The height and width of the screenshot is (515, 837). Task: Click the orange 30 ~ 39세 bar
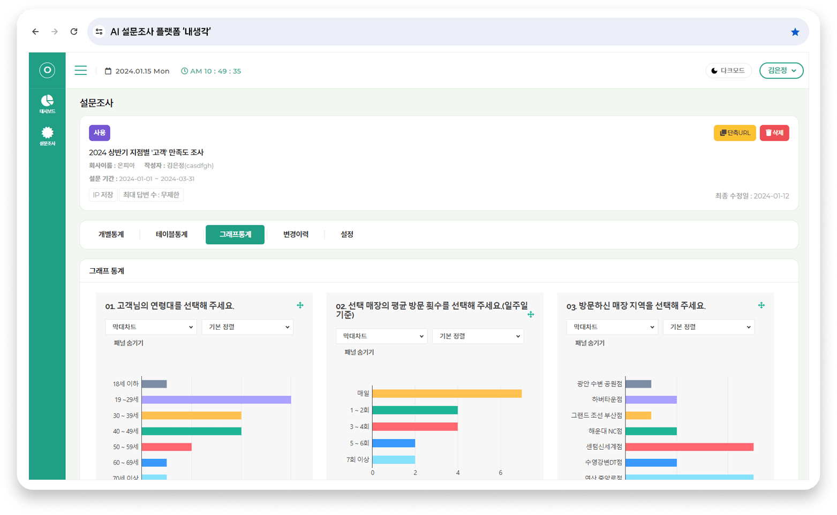coord(192,415)
